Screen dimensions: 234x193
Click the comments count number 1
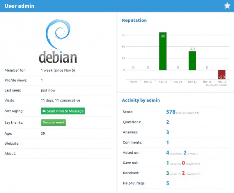click(x=168, y=143)
